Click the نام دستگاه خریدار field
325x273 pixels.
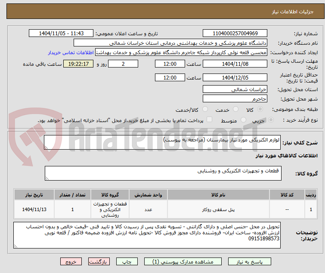[170, 43]
